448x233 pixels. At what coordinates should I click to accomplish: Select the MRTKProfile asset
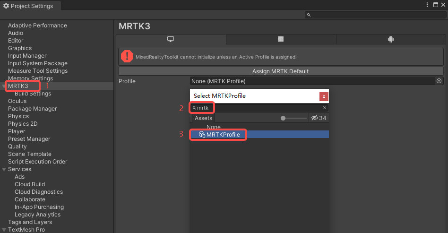point(259,134)
